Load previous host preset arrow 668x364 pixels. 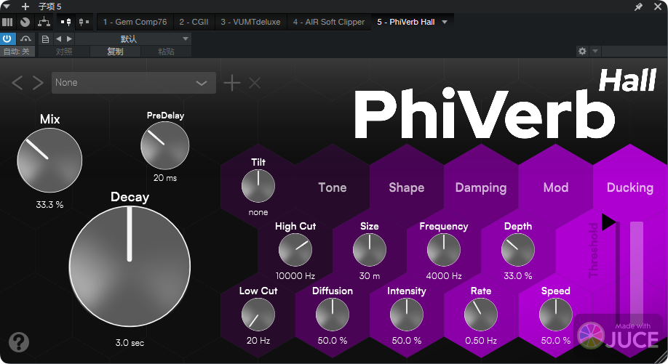(x=58, y=39)
